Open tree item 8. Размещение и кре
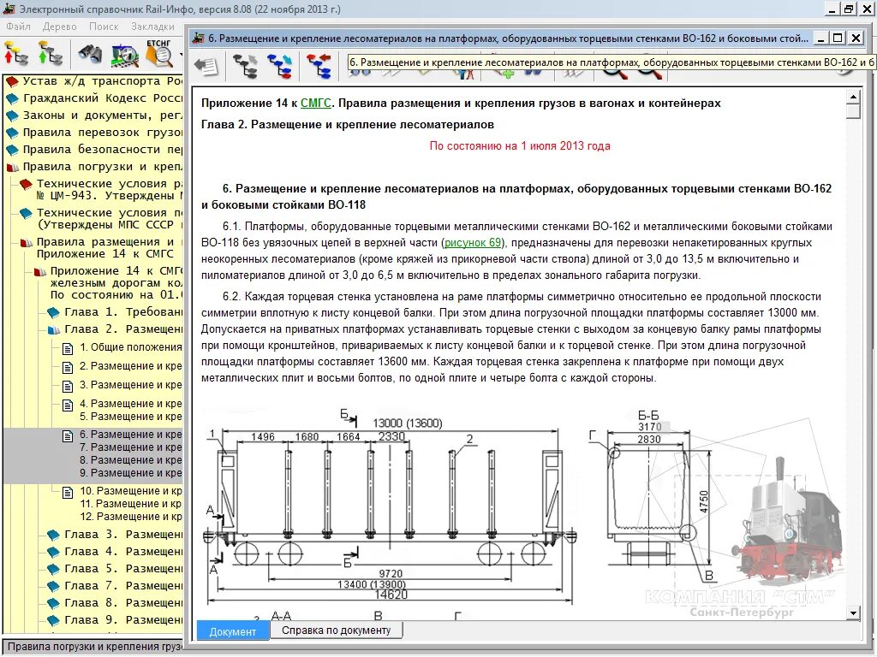This screenshot has width=877, height=657. (x=131, y=459)
